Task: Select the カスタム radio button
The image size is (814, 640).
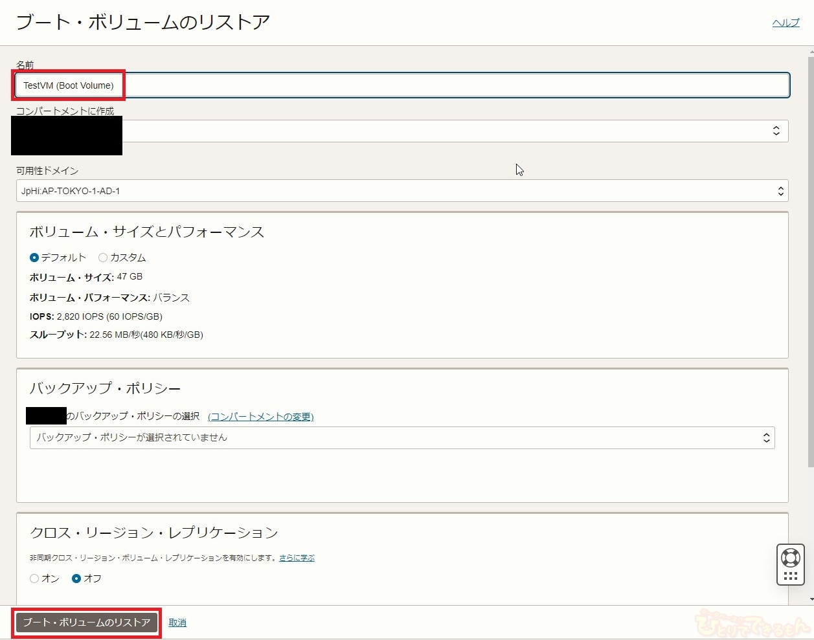Action: pos(103,258)
